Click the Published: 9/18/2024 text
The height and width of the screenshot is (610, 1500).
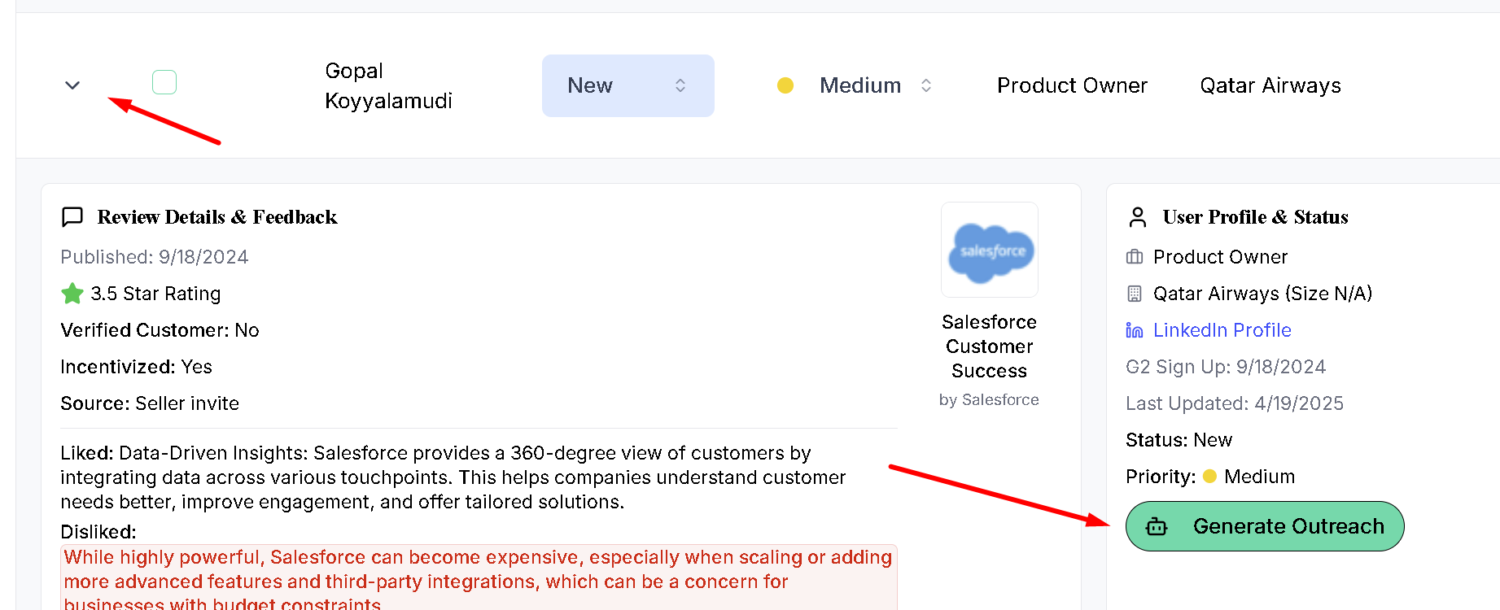coord(155,257)
